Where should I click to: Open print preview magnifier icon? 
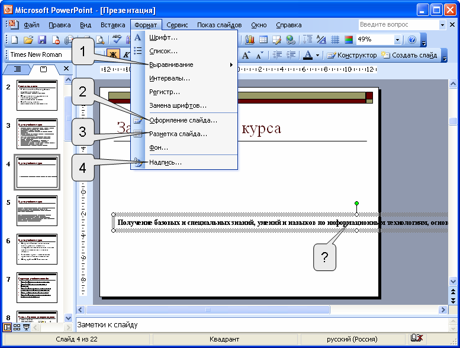tap(100, 40)
